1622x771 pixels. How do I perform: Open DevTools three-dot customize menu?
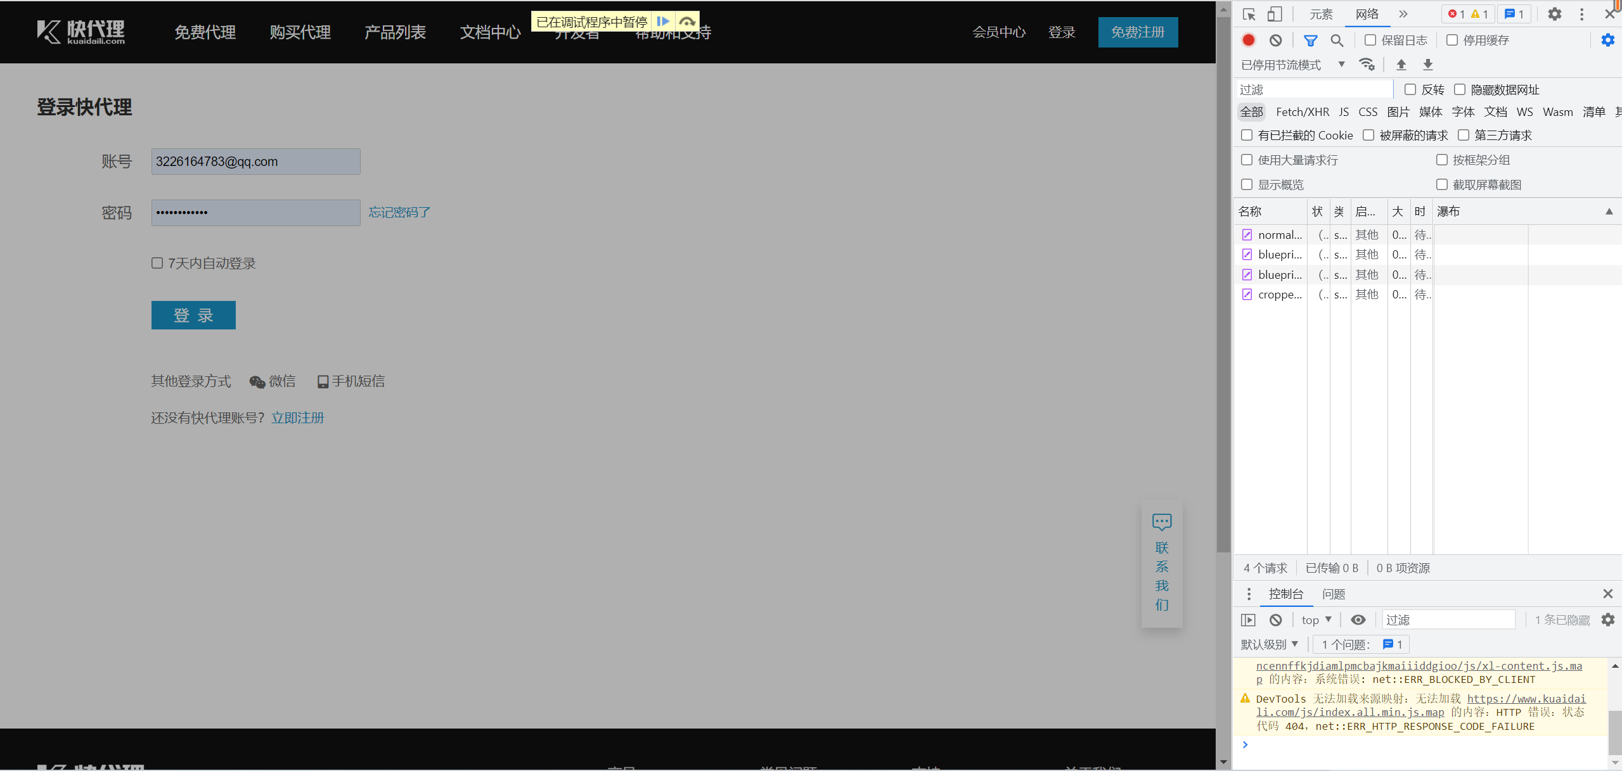tap(1582, 14)
